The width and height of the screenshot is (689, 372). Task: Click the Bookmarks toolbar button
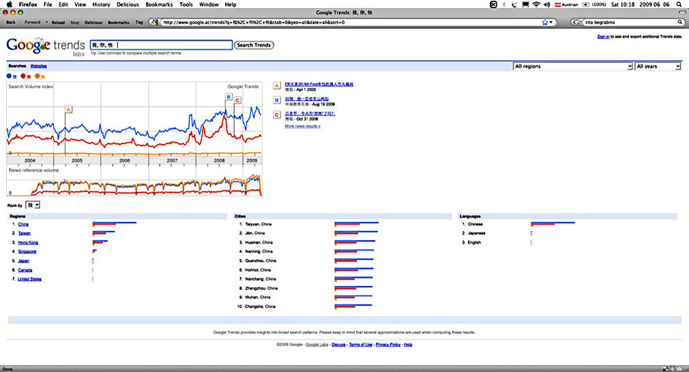tap(119, 22)
